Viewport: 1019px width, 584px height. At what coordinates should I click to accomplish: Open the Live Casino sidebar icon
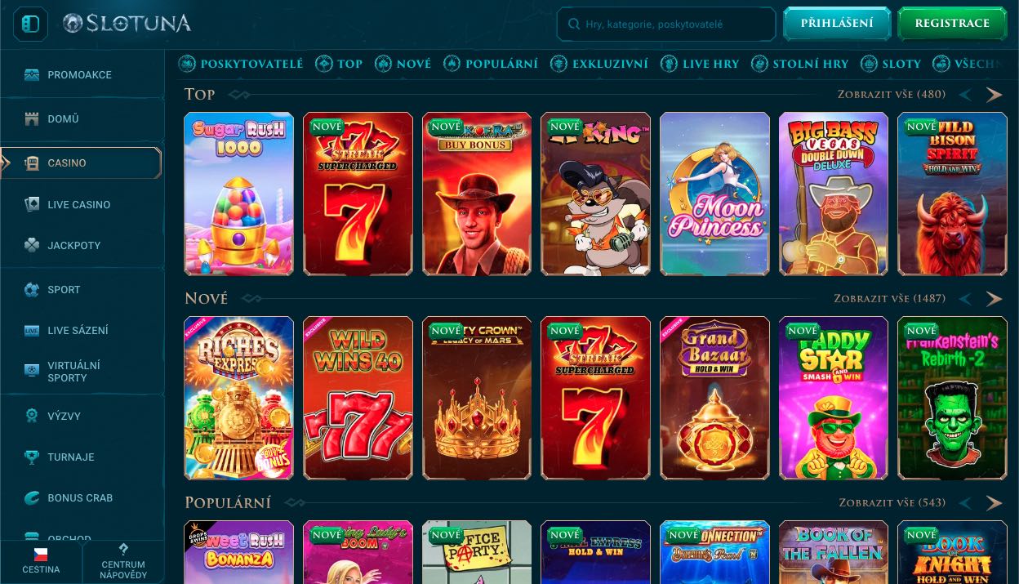coord(32,204)
